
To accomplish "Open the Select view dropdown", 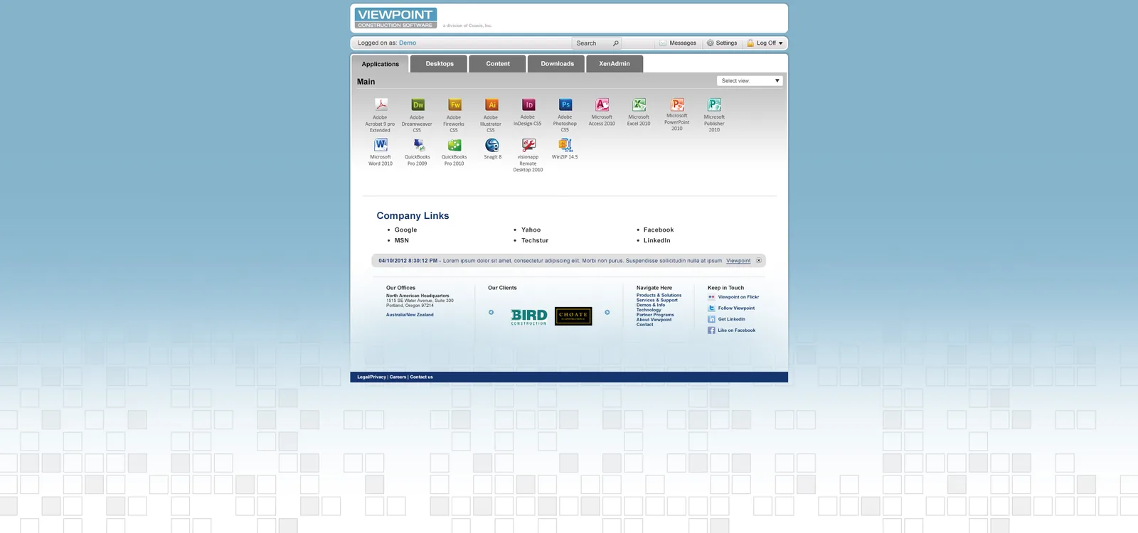I will (750, 81).
